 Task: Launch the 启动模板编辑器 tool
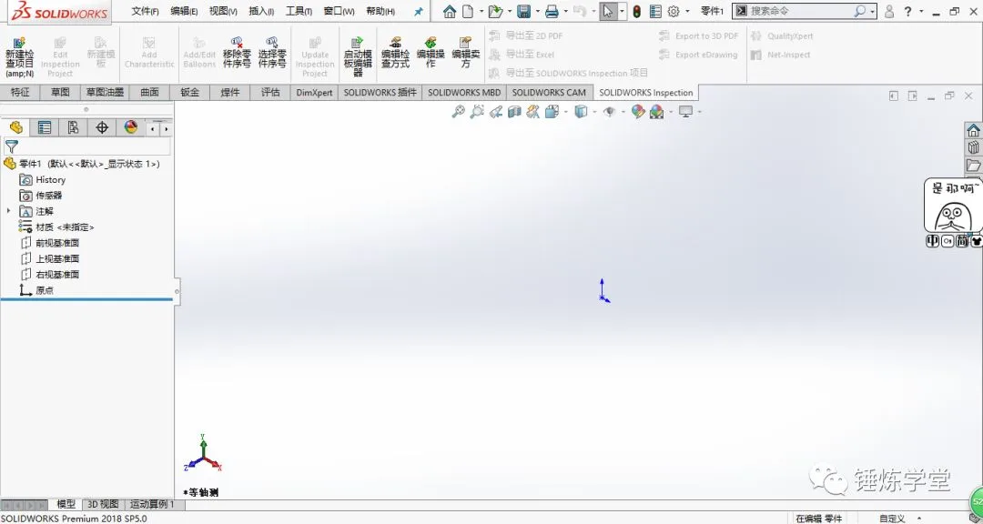click(x=358, y=56)
